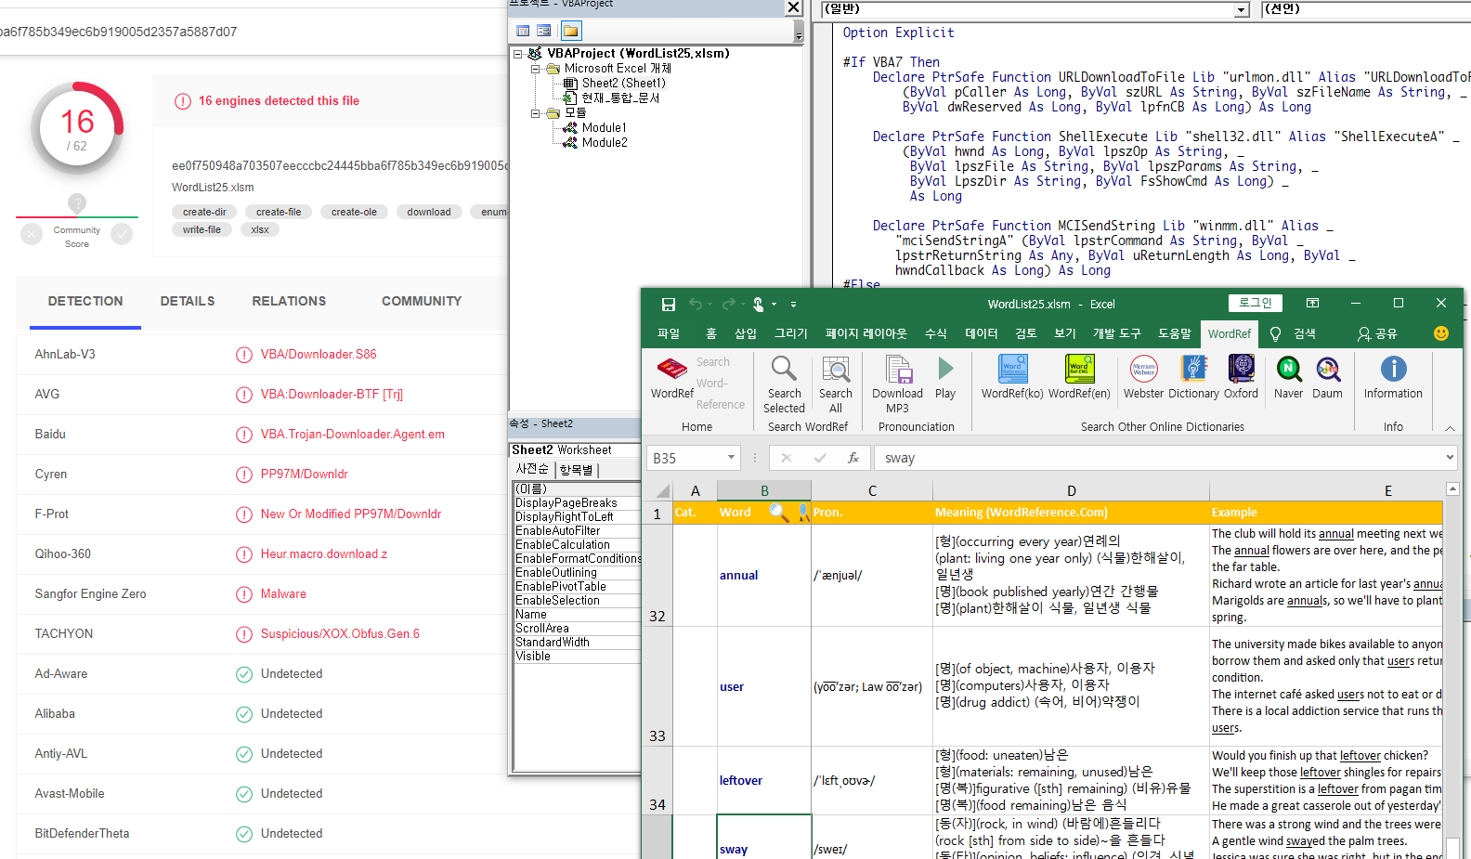Viewport: 1471px width, 859px height.
Task: Open Ribbon Display Options icon in Excel
Action: click(1312, 303)
